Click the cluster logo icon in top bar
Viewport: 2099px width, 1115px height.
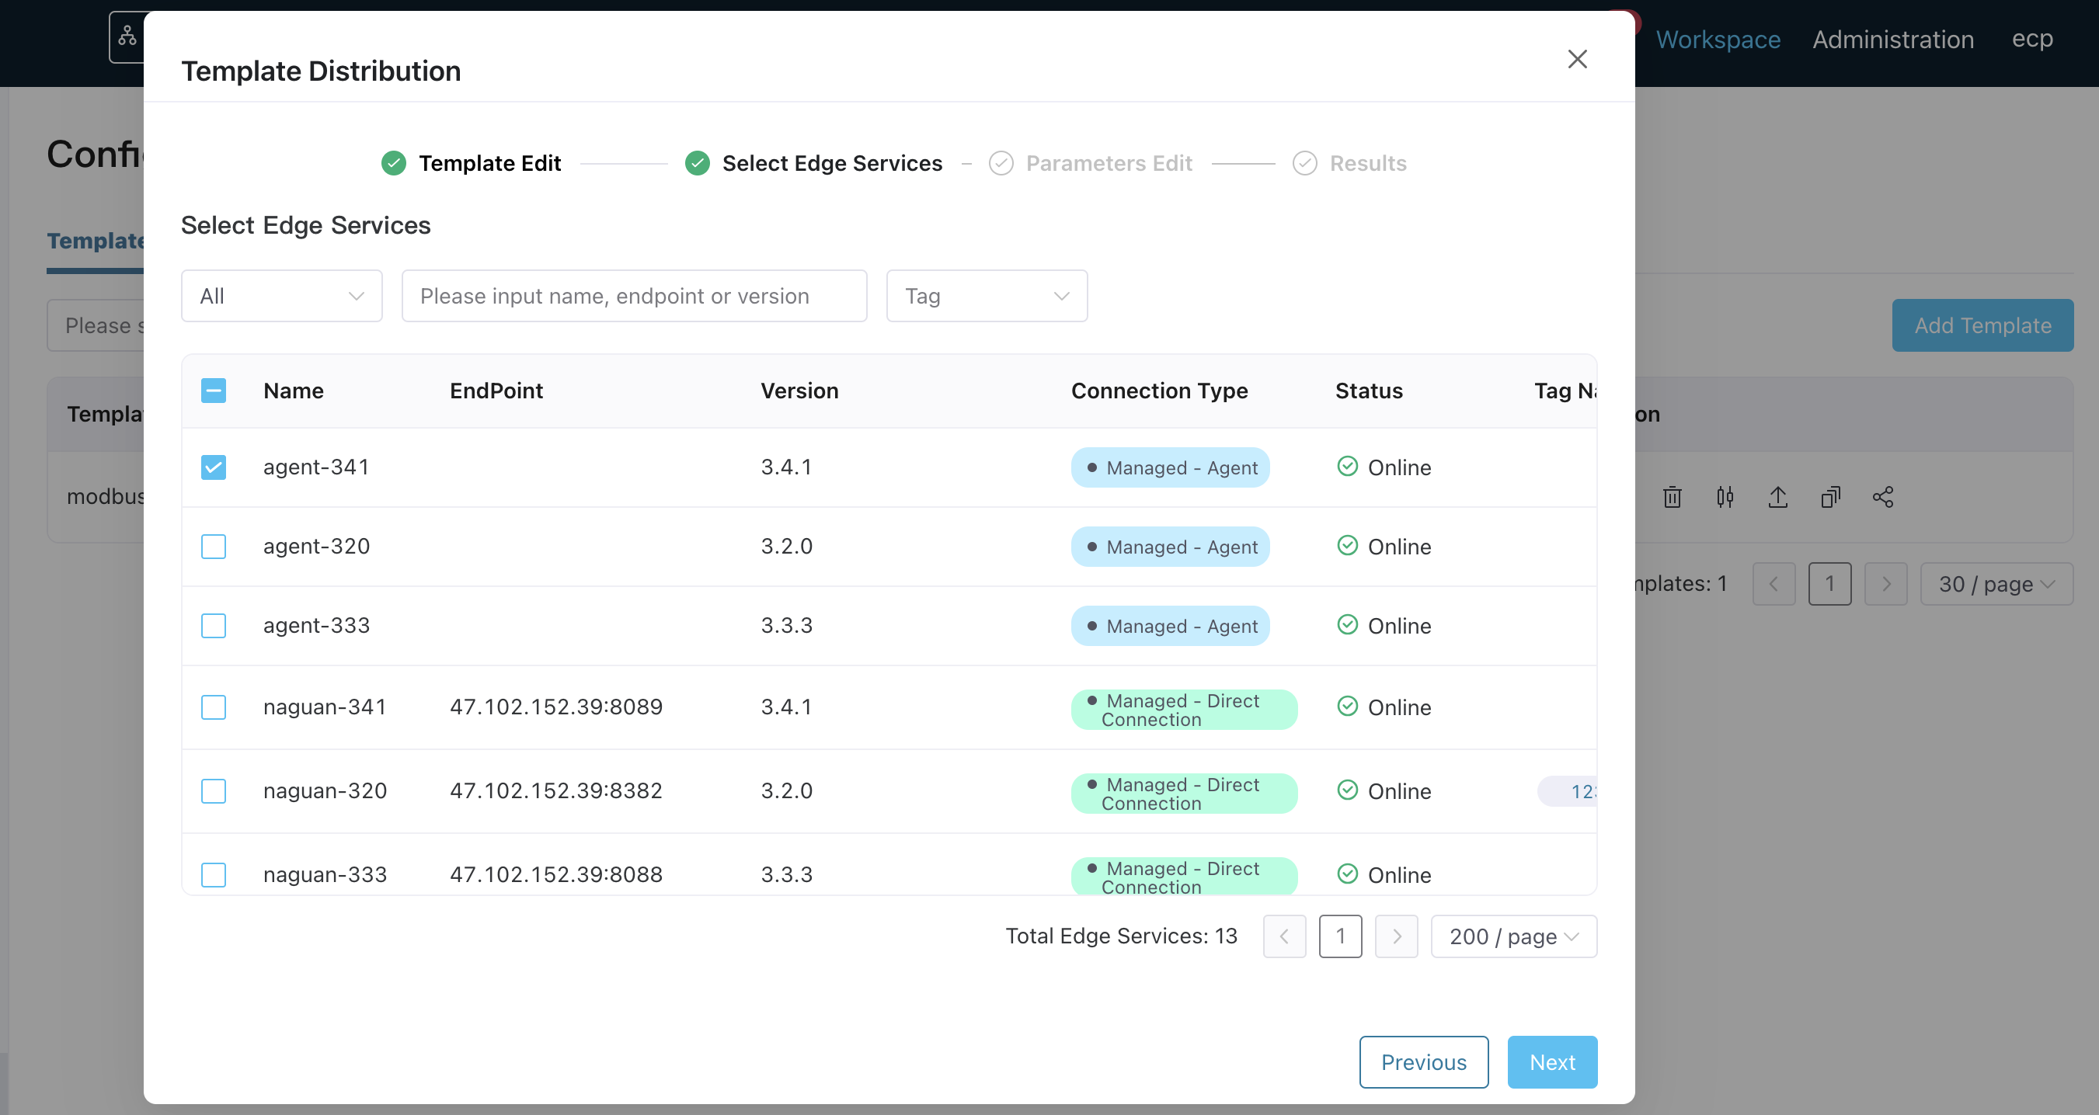127,36
